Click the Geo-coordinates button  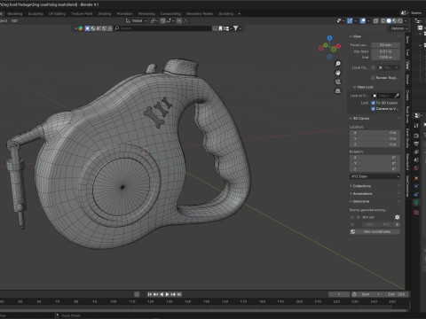[375, 231]
